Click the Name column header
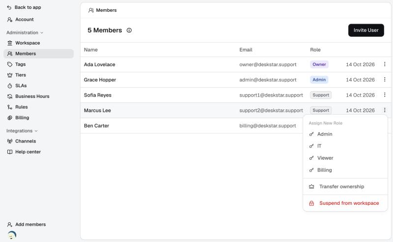393x242 pixels. click(x=91, y=50)
